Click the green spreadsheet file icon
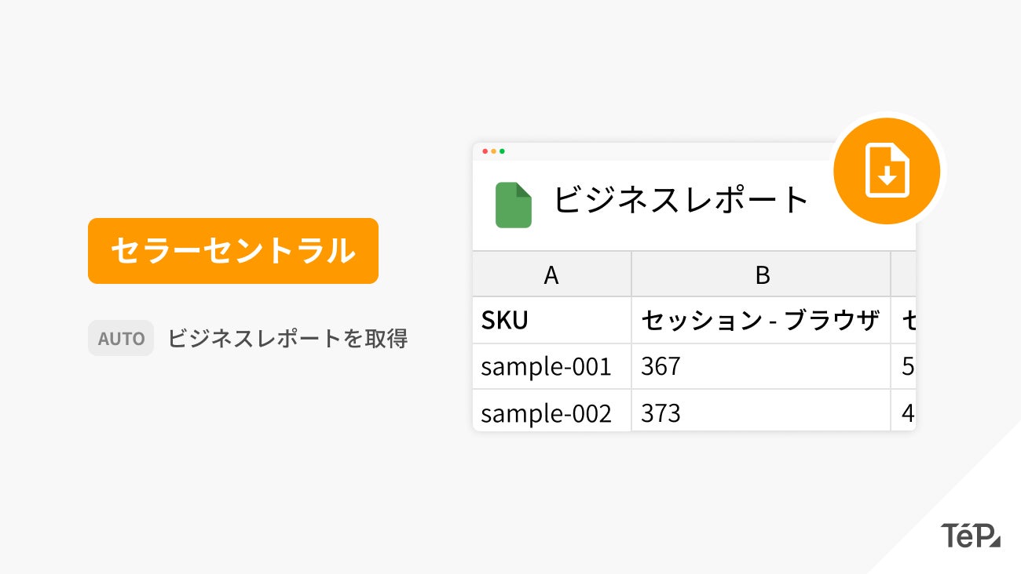 pos(514,205)
